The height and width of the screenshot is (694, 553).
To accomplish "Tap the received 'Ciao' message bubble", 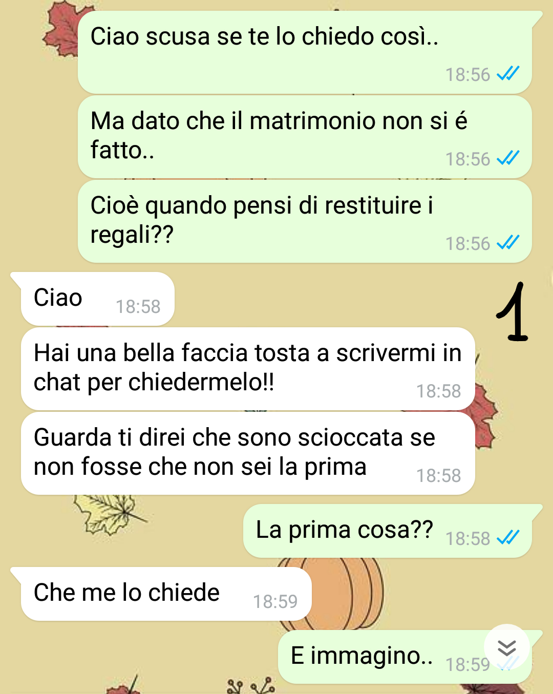I will (x=97, y=299).
